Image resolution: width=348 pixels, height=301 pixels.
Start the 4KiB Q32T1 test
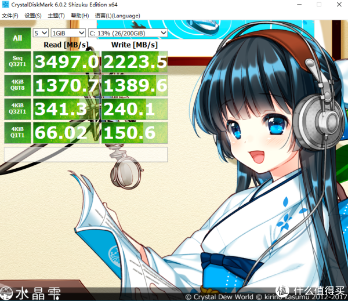click(x=17, y=109)
